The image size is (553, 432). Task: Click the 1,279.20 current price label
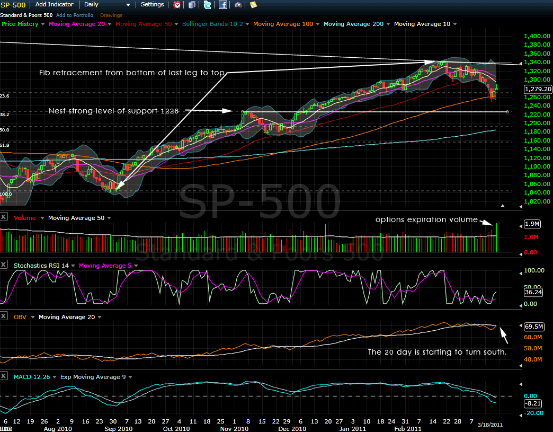click(538, 89)
